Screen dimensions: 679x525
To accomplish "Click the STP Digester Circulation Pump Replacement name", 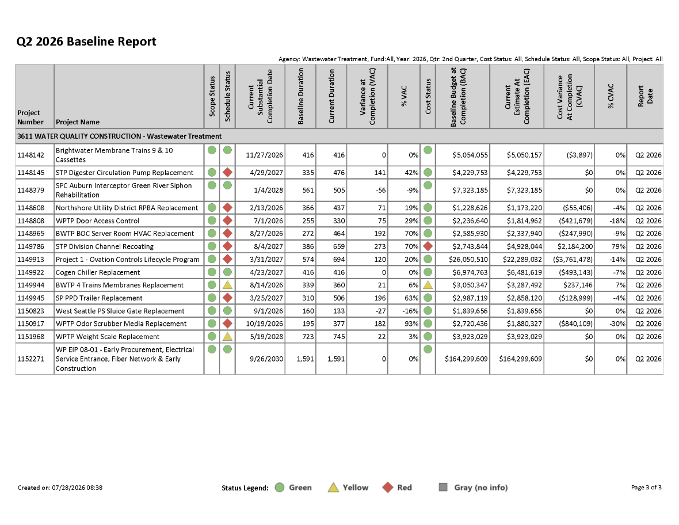I will pos(124,172).
